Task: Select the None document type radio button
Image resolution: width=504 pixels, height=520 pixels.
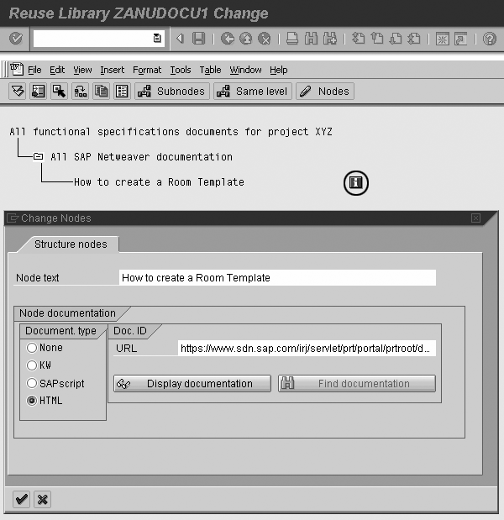Action: tap(32, 348)
